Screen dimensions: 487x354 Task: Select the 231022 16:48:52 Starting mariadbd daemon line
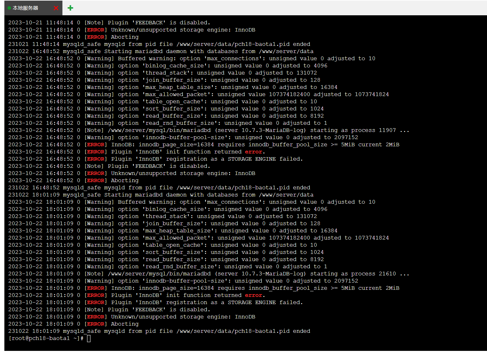161,51
